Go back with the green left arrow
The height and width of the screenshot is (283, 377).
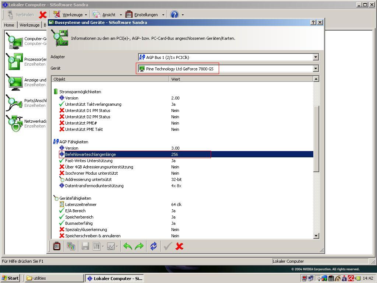[x=127, y=246]
